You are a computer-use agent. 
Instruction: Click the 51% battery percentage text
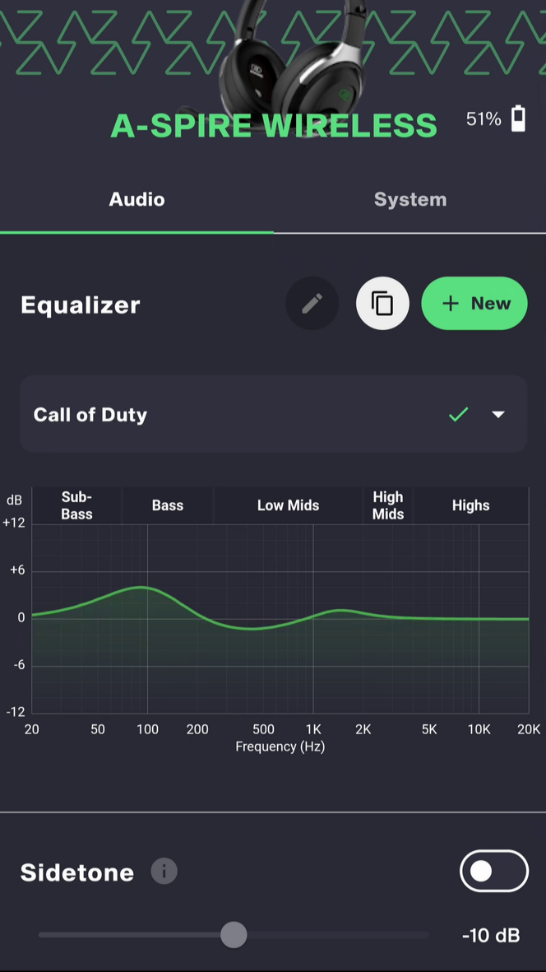point(484,119)
